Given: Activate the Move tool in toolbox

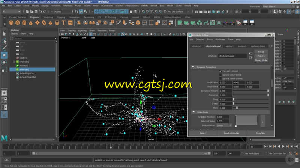Looking at the screenshot, I should [x=4, y=55].
